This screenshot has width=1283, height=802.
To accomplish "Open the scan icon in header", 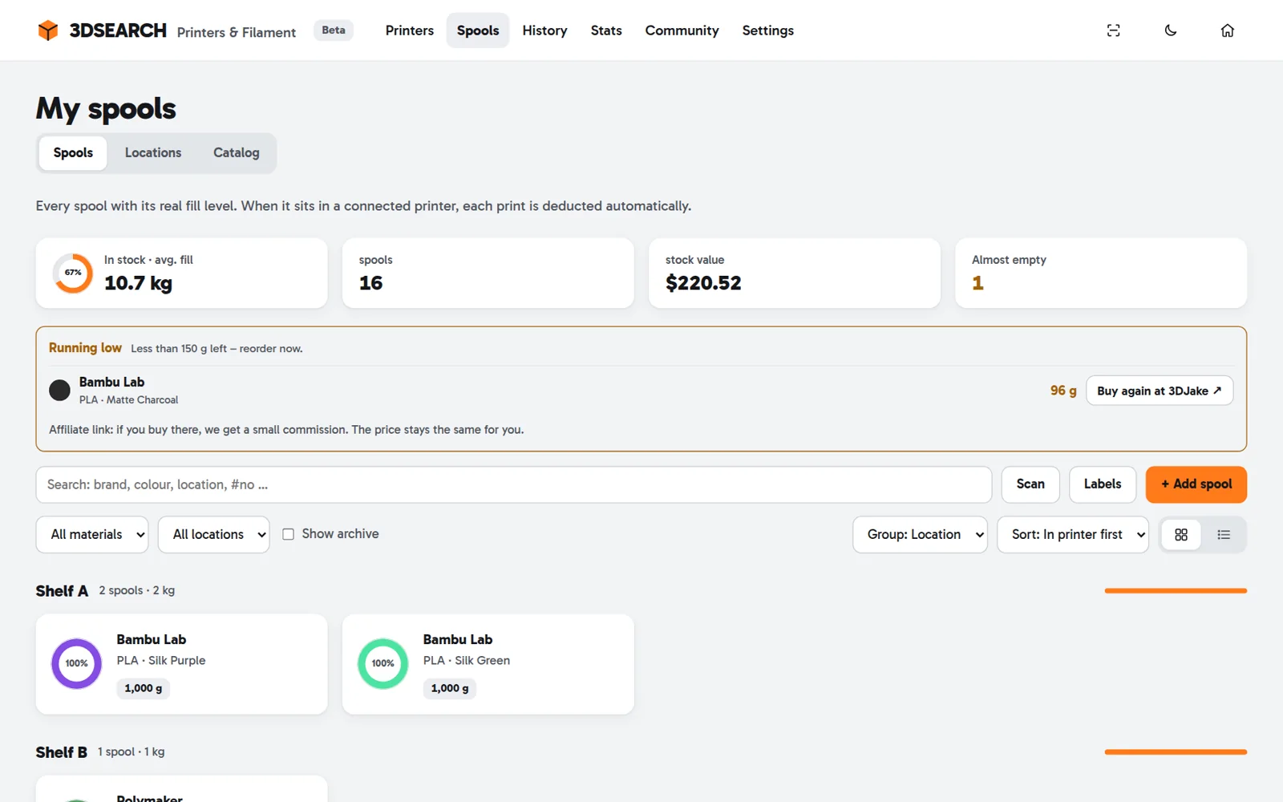I will tap(1113, 30).
